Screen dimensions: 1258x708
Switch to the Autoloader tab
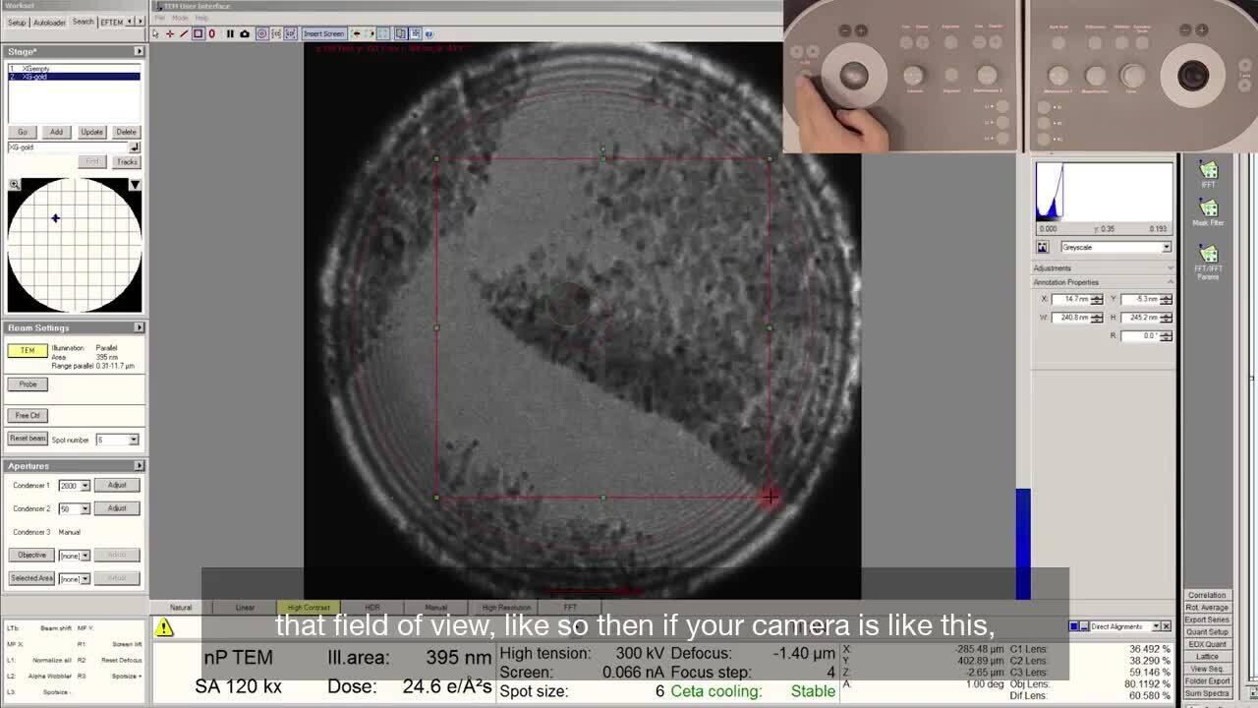[x=49, y=22]
